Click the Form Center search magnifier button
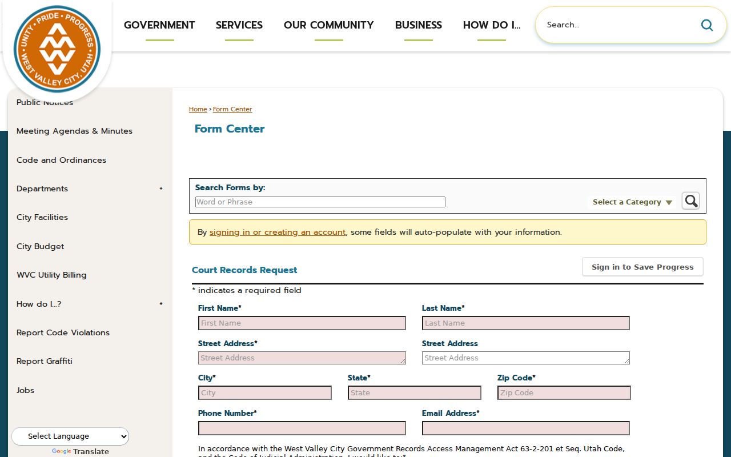This screenshot has width=731, height=457. click(x=690, y=201)
